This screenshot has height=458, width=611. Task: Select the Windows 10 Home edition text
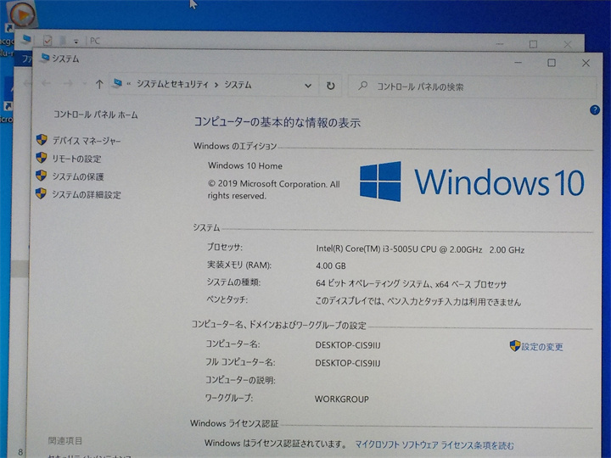coord(245,165)
